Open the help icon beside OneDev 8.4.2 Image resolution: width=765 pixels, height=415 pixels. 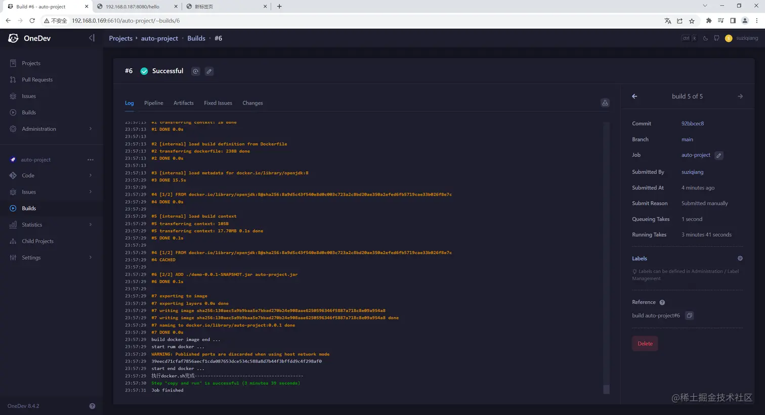pyautogui.click(x=92, y=406)
